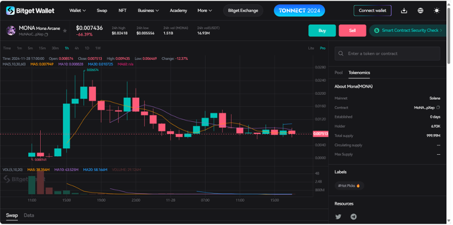Select the 1D chart interval

click(87, 48)
